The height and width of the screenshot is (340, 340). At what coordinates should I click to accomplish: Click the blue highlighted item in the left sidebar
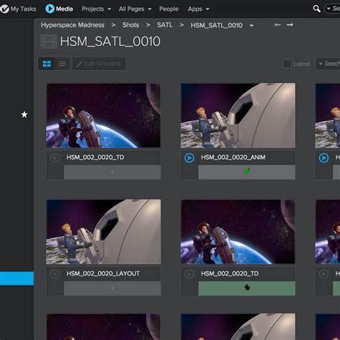click(x=17, y=278)
